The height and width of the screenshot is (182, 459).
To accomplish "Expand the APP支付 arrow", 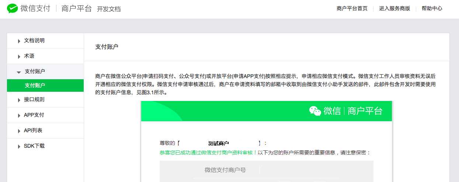I will (x=19, y=116).
